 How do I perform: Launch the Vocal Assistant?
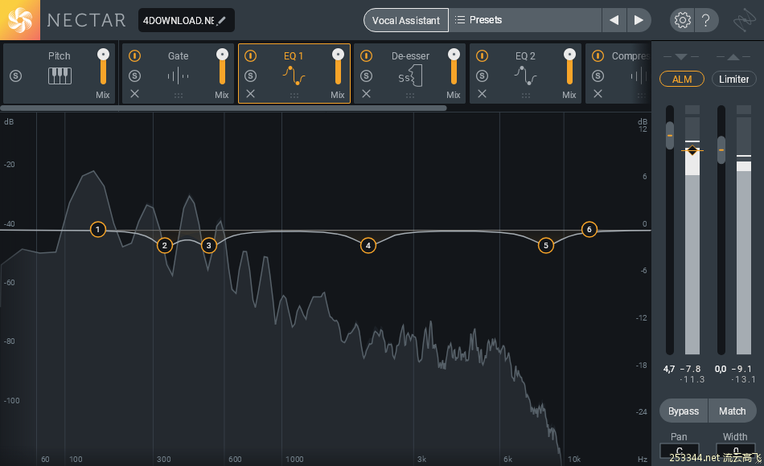[406, 20]
